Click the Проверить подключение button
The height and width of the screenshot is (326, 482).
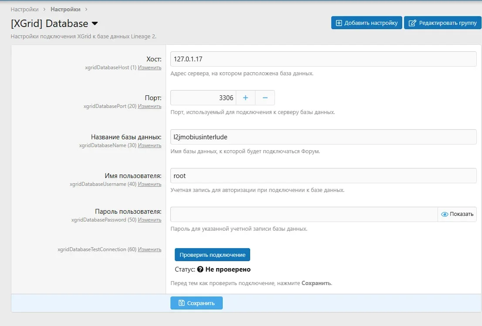212,255
